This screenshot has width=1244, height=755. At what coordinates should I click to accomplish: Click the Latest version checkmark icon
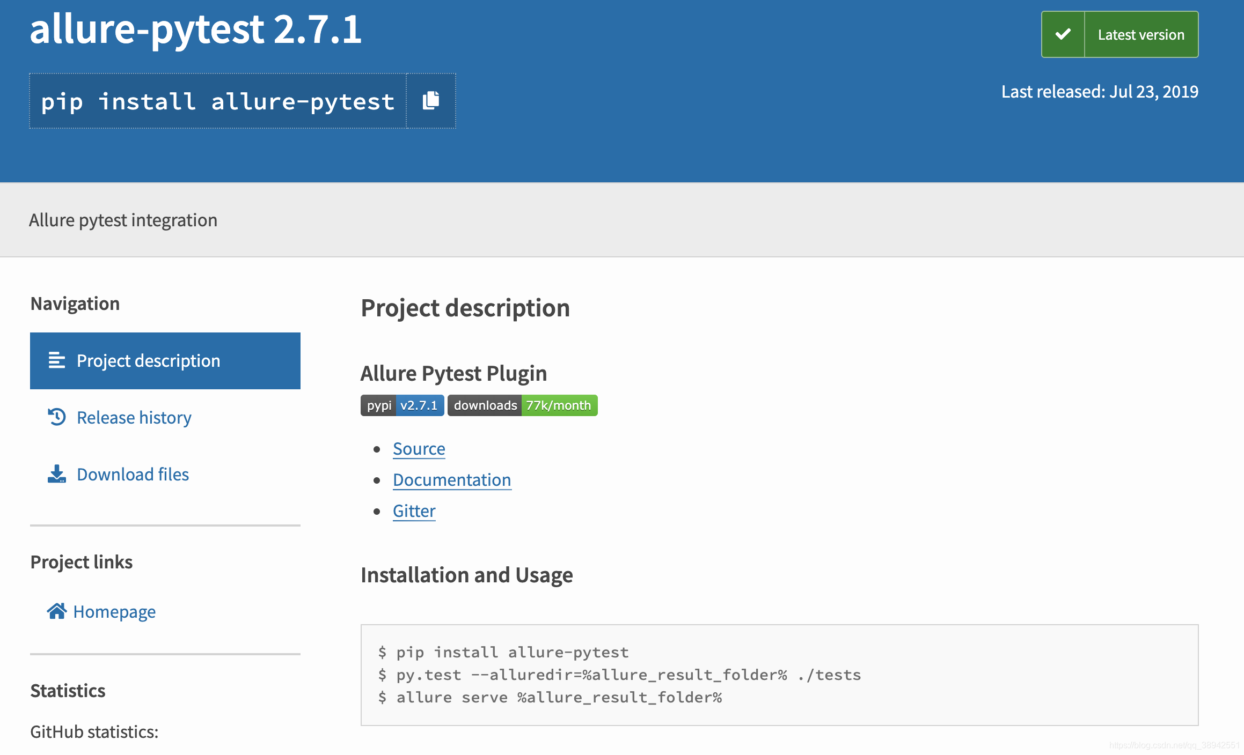(1063, 34)
